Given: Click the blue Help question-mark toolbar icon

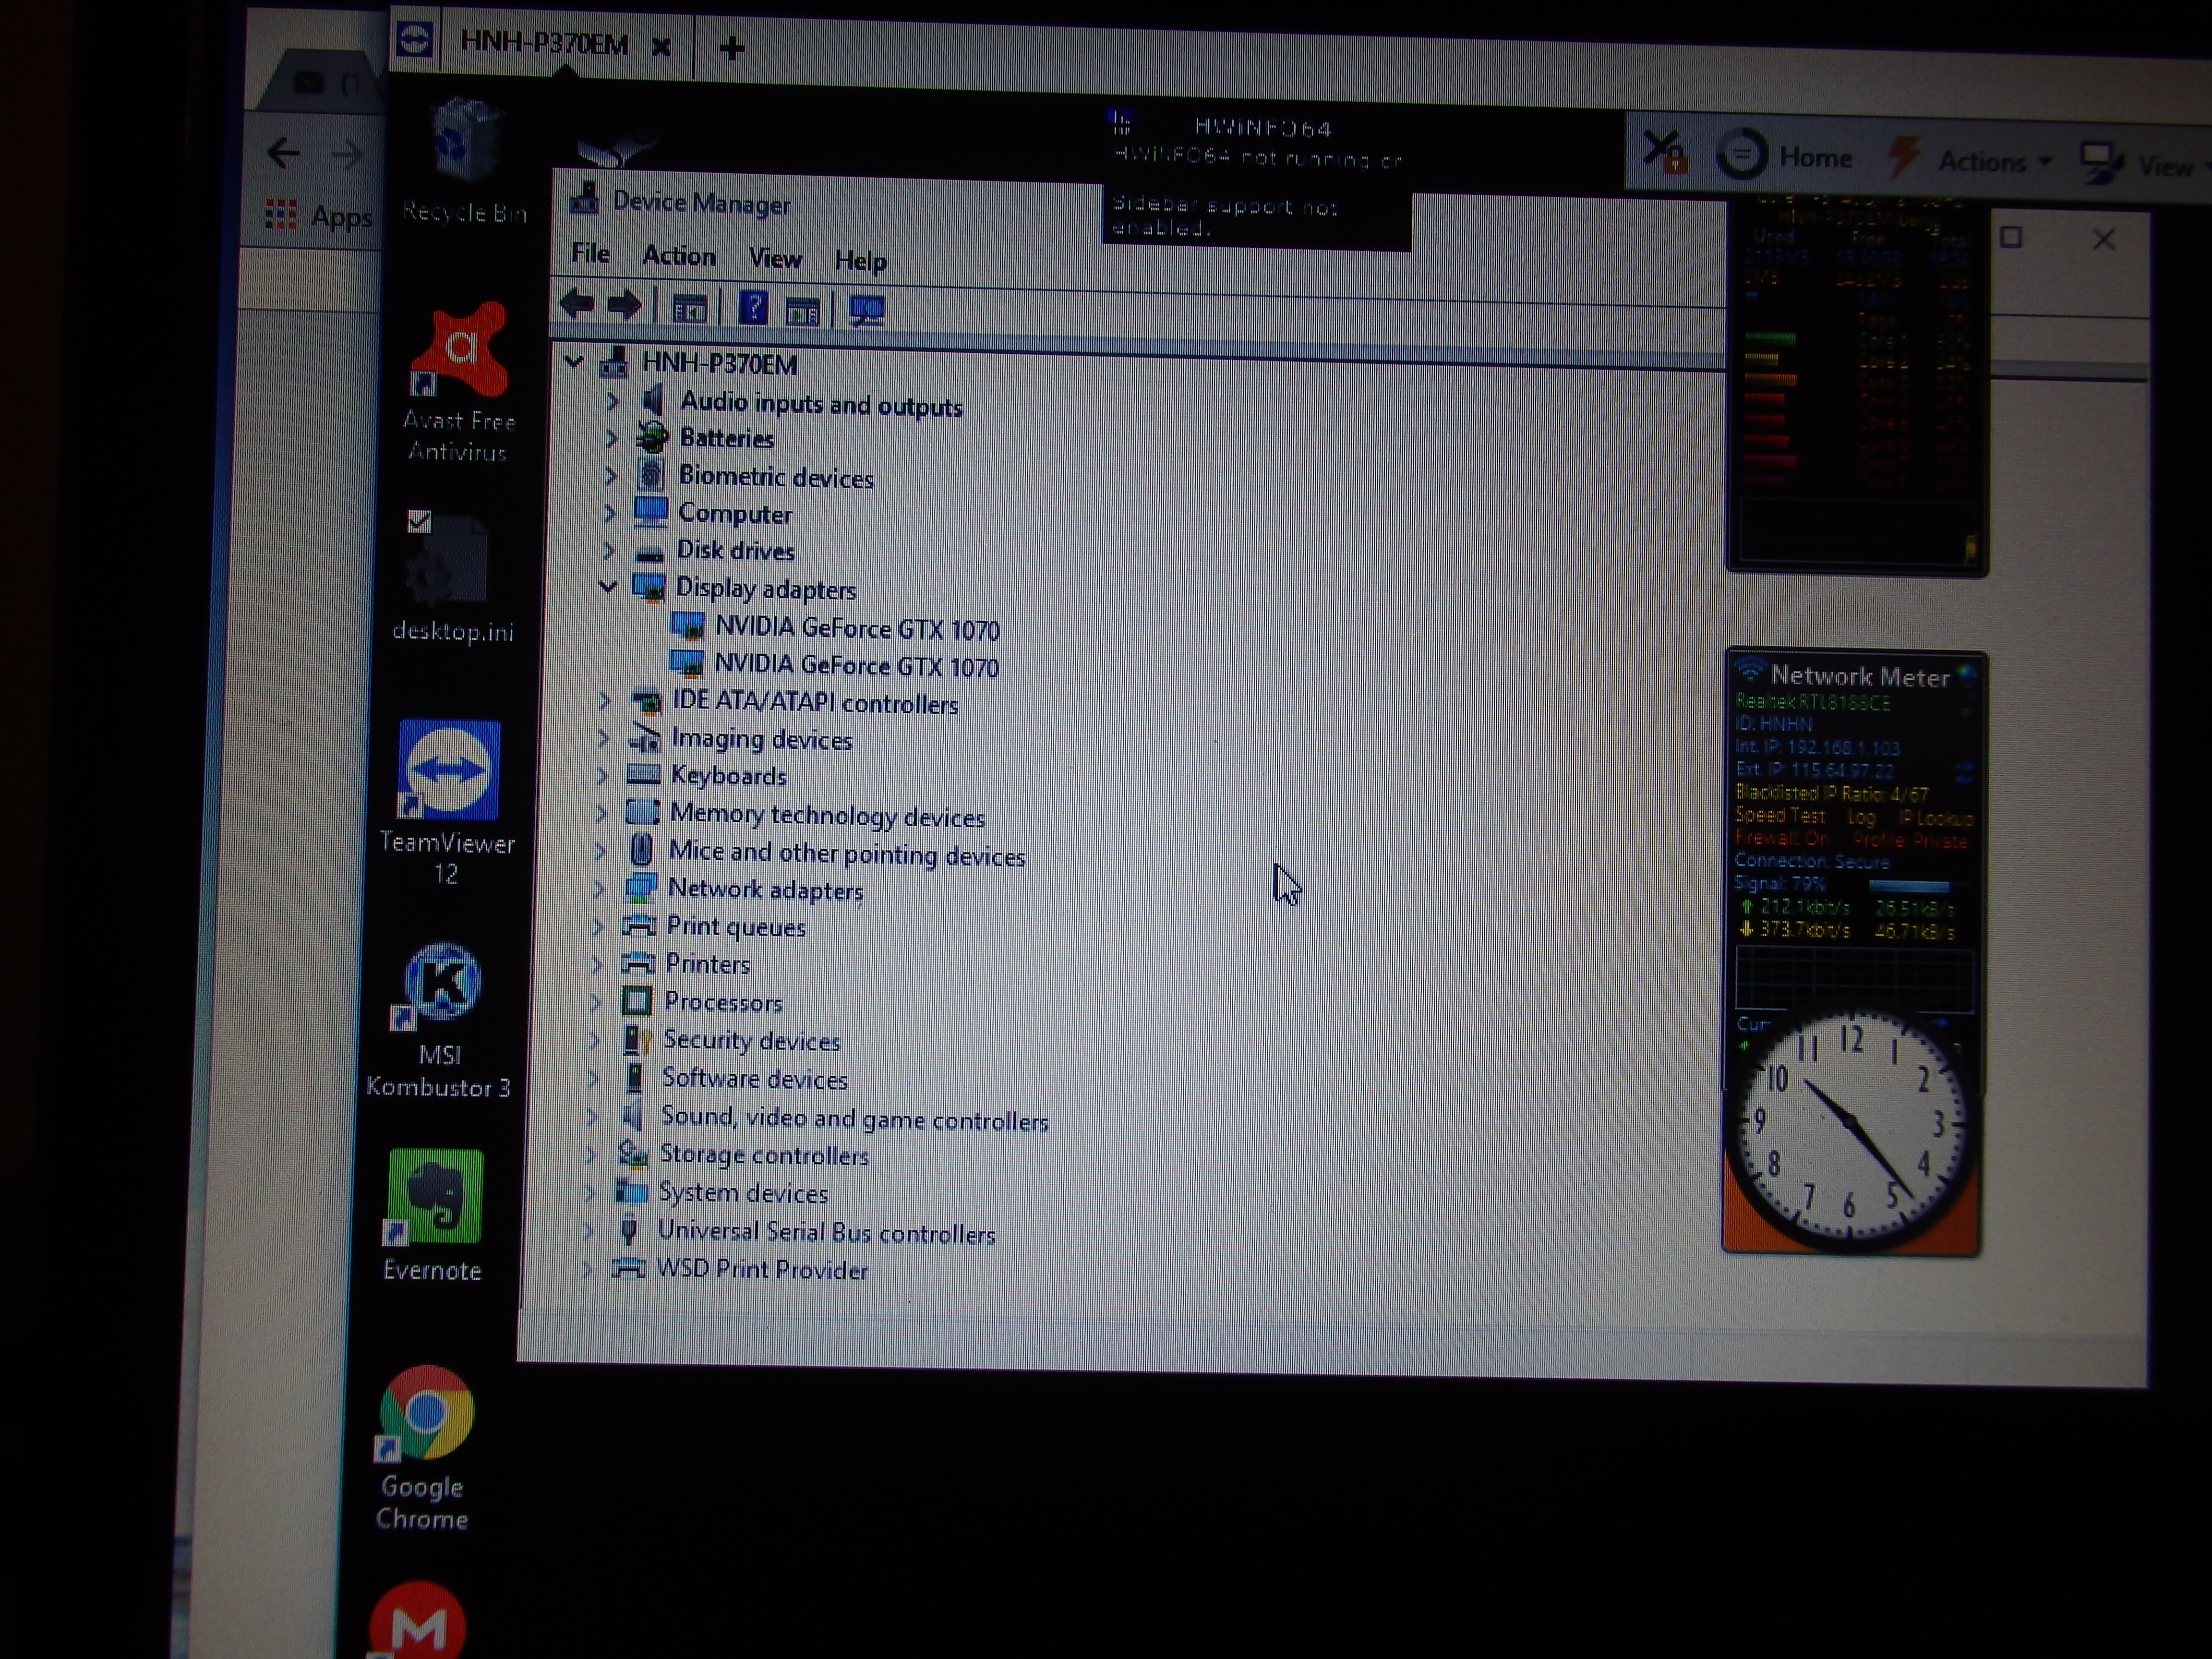Looking at the screenshot, I should (753, 308).
